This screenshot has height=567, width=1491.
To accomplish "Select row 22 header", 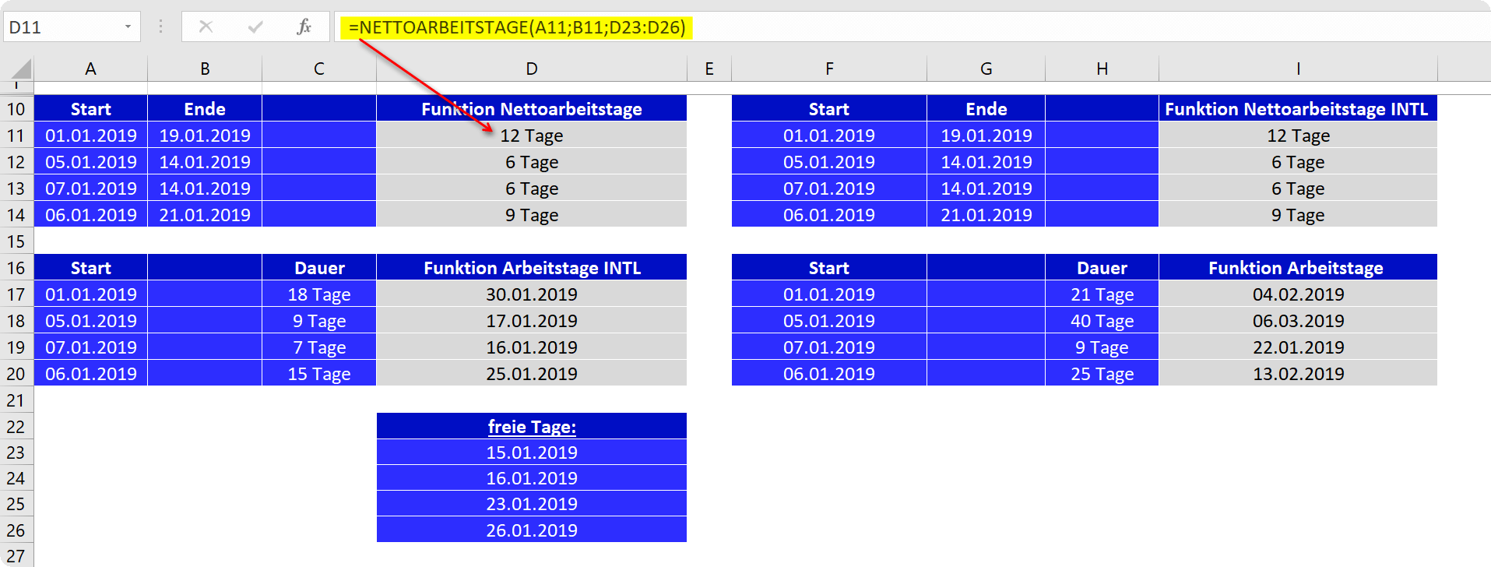I will (16, 427).
